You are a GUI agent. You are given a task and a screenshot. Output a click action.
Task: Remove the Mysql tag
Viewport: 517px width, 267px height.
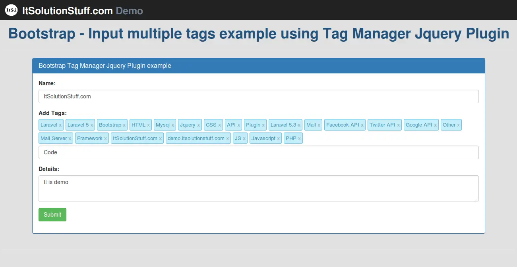click(x=172, y=125)
